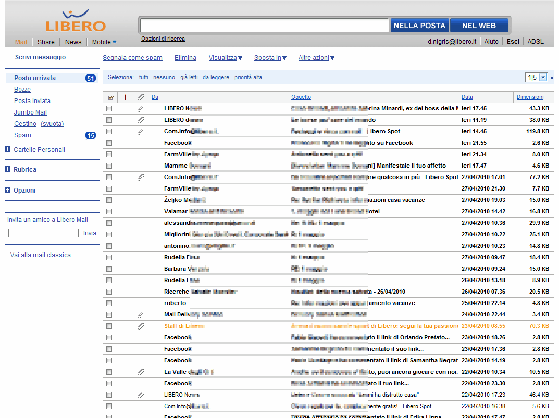Viewport: 559px width, 418px height.
Task: Click Segnala come spam
Action: (133, 58)
